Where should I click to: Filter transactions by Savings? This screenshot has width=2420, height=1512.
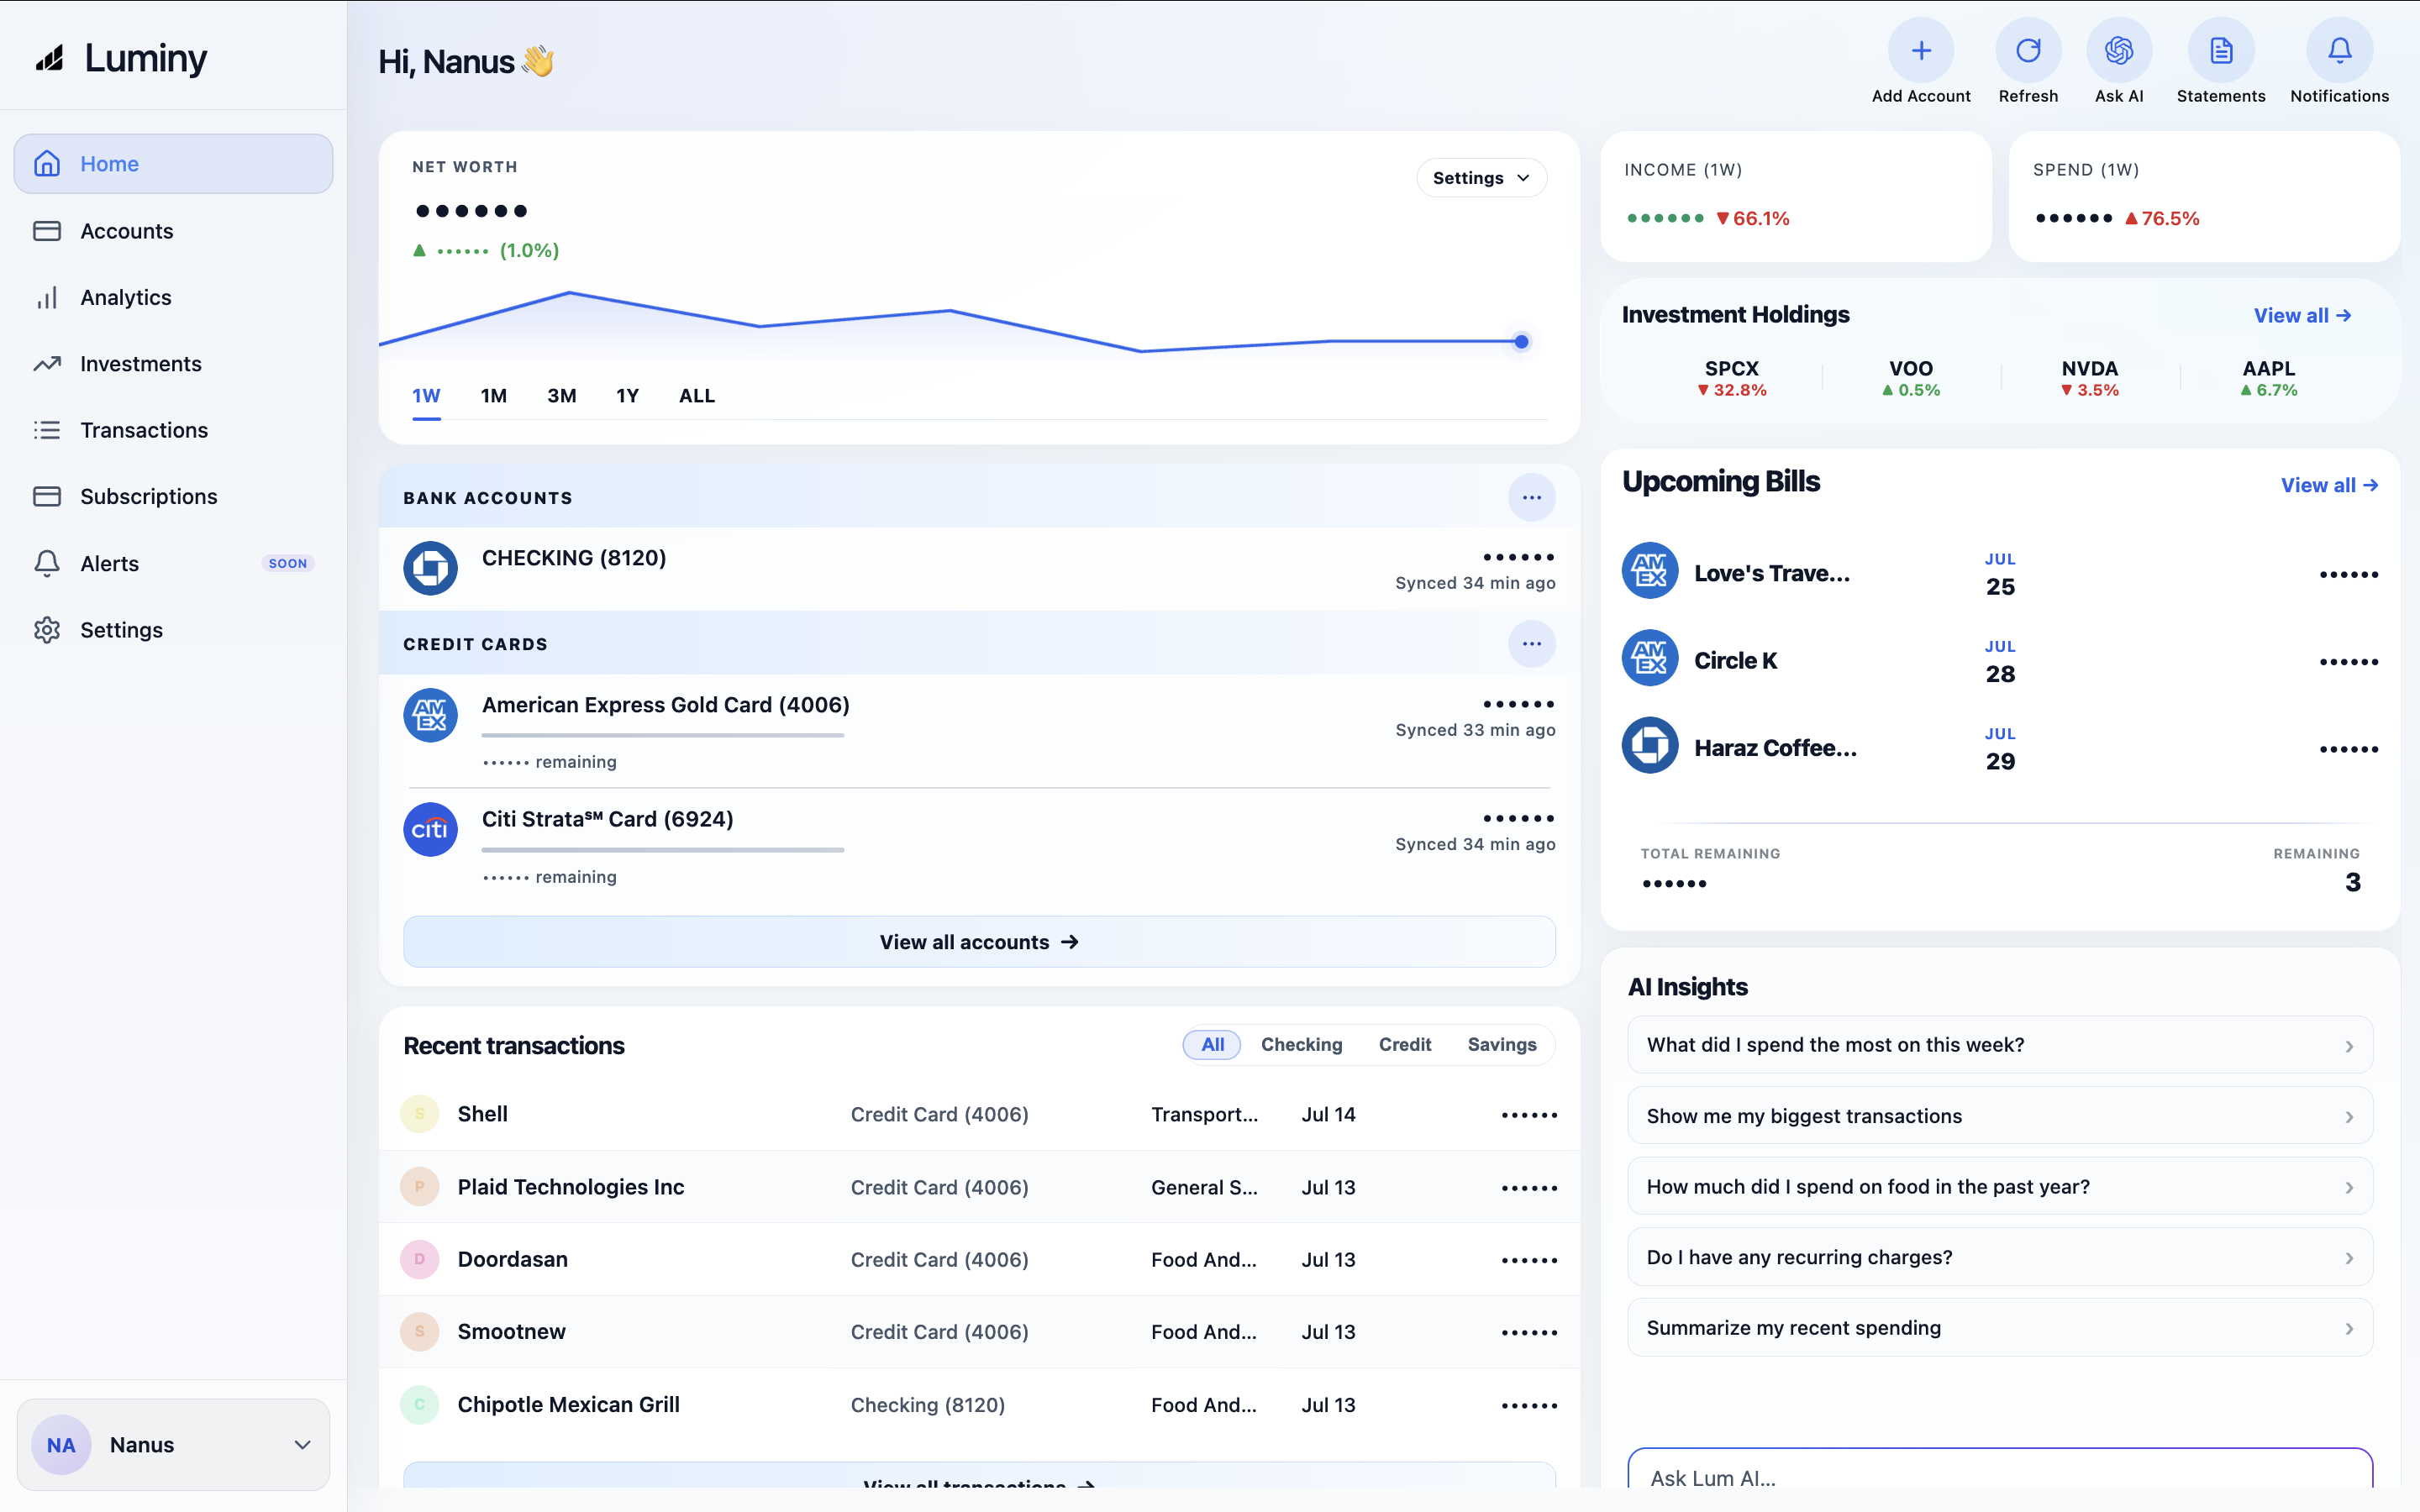pos(1502,1045)
